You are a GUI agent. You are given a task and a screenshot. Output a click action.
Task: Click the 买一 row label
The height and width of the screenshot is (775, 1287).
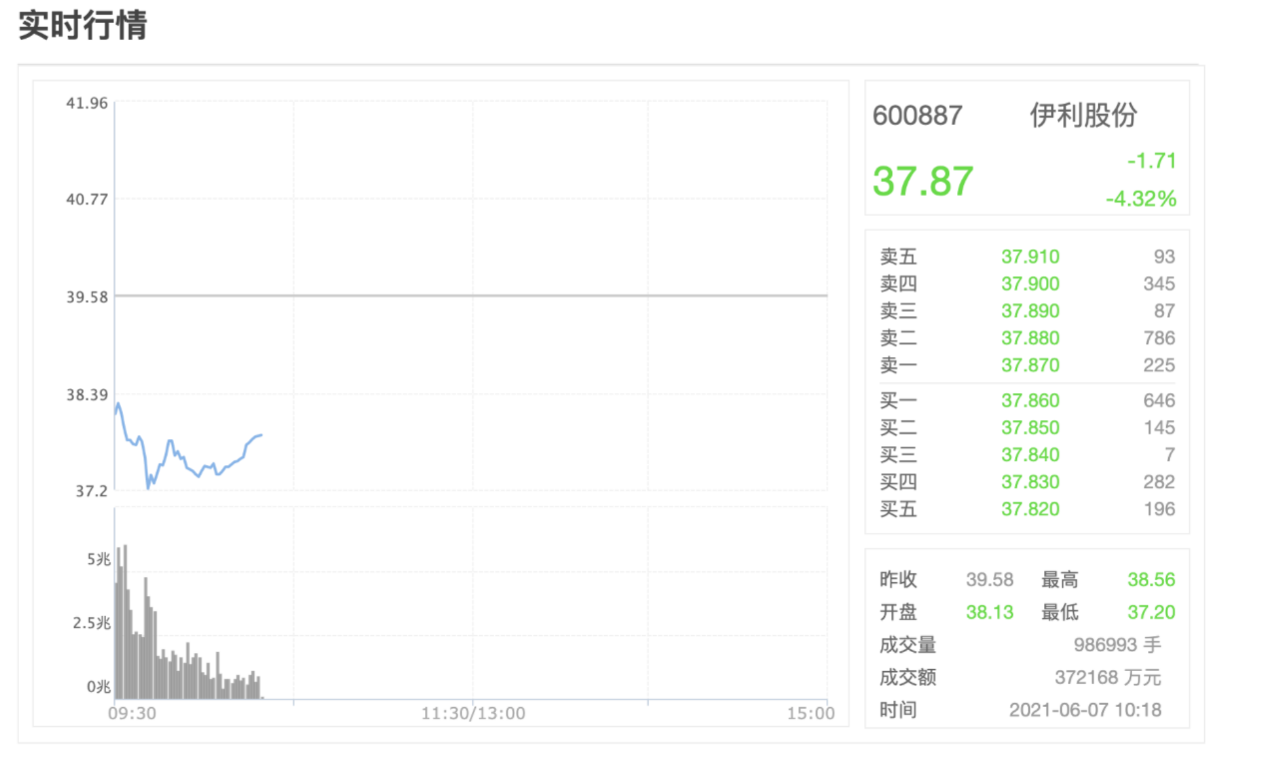[898, 400]
